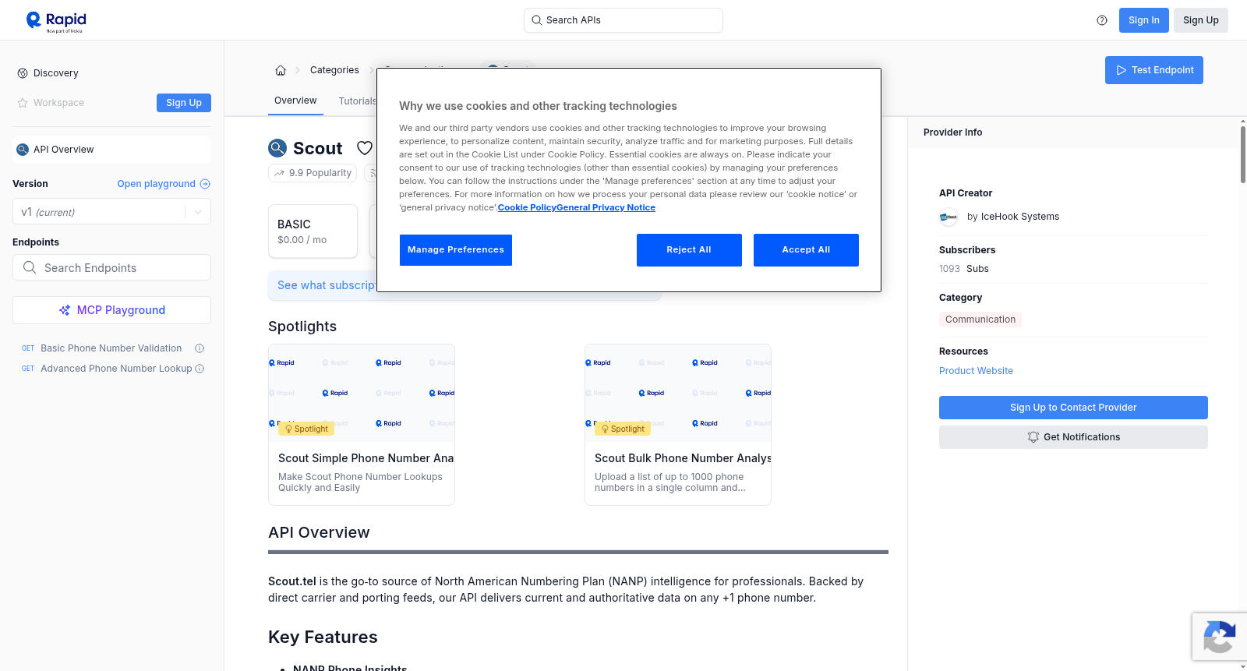Open the Product Website link
Viewport: 1247px width, 671px height.
click(x=976, y=371)
